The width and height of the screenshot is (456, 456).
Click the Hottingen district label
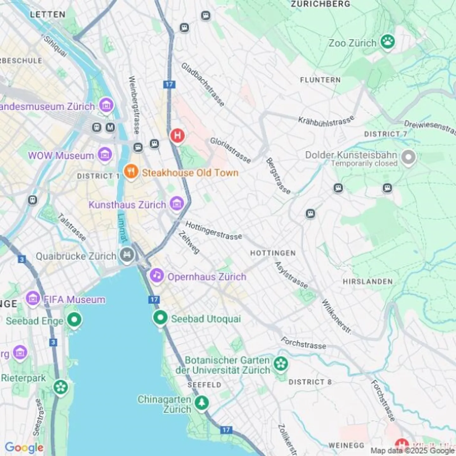pyautogui.click(x=273, y=253)
